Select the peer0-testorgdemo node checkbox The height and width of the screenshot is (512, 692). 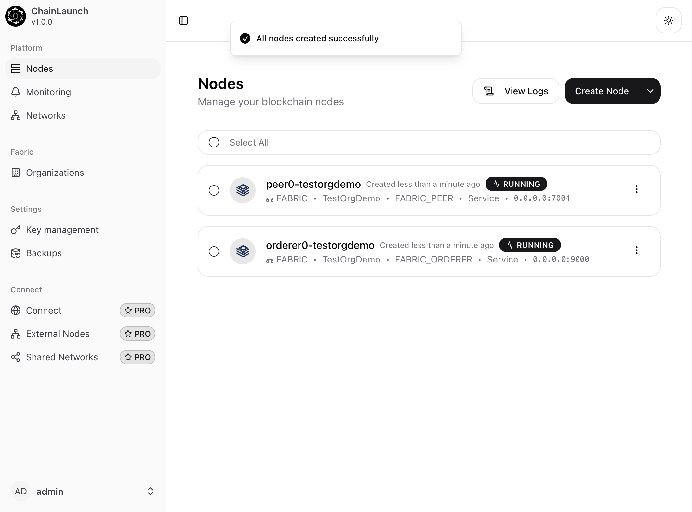point(214,190)
